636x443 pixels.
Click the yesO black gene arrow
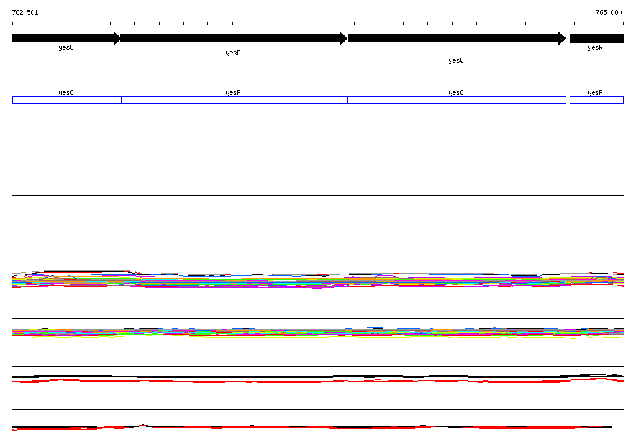66,38
